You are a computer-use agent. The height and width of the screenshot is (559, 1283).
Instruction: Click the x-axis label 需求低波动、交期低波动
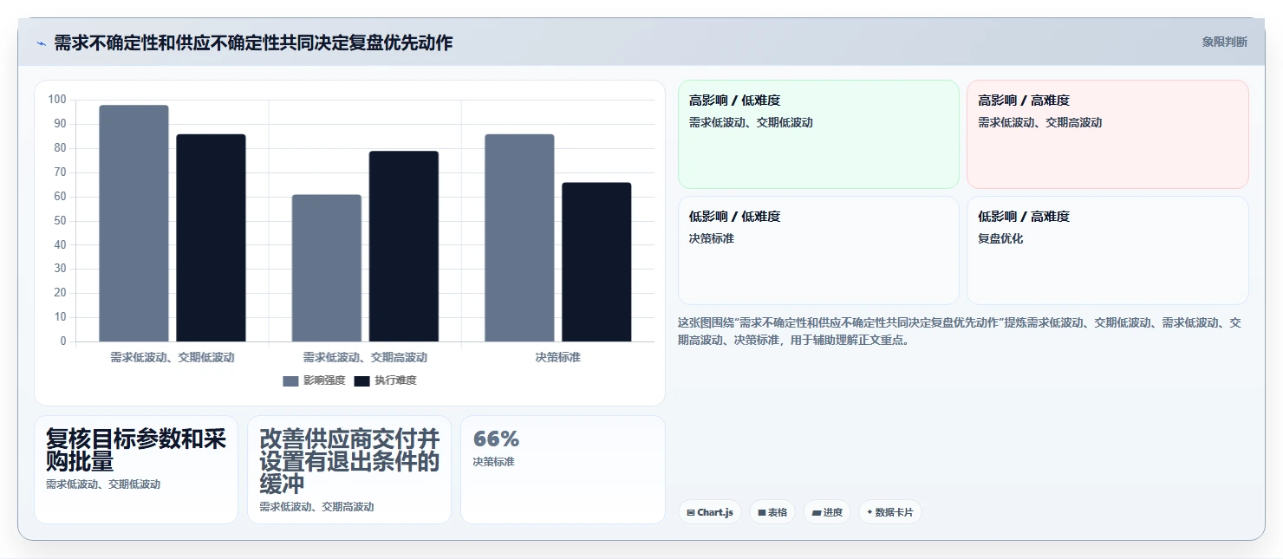173,357
